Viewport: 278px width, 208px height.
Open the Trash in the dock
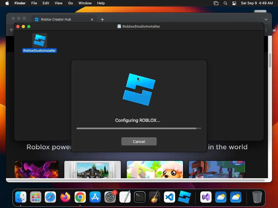click(257, 197)
